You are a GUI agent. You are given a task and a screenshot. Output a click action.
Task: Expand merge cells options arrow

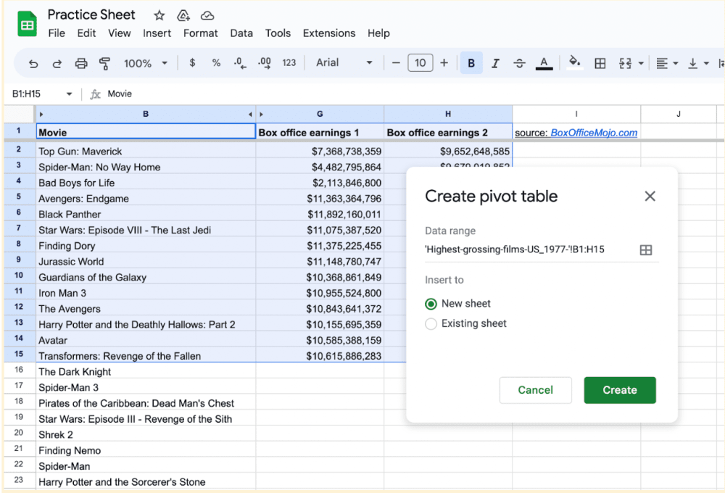[641, 63]
